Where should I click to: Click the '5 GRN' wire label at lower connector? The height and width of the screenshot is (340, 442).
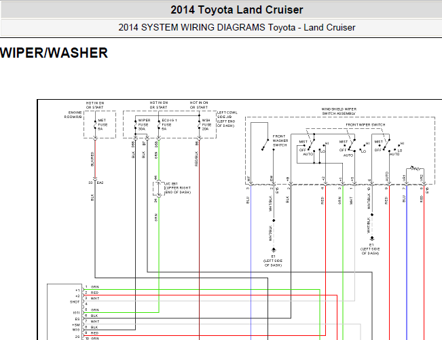point(92,310)
